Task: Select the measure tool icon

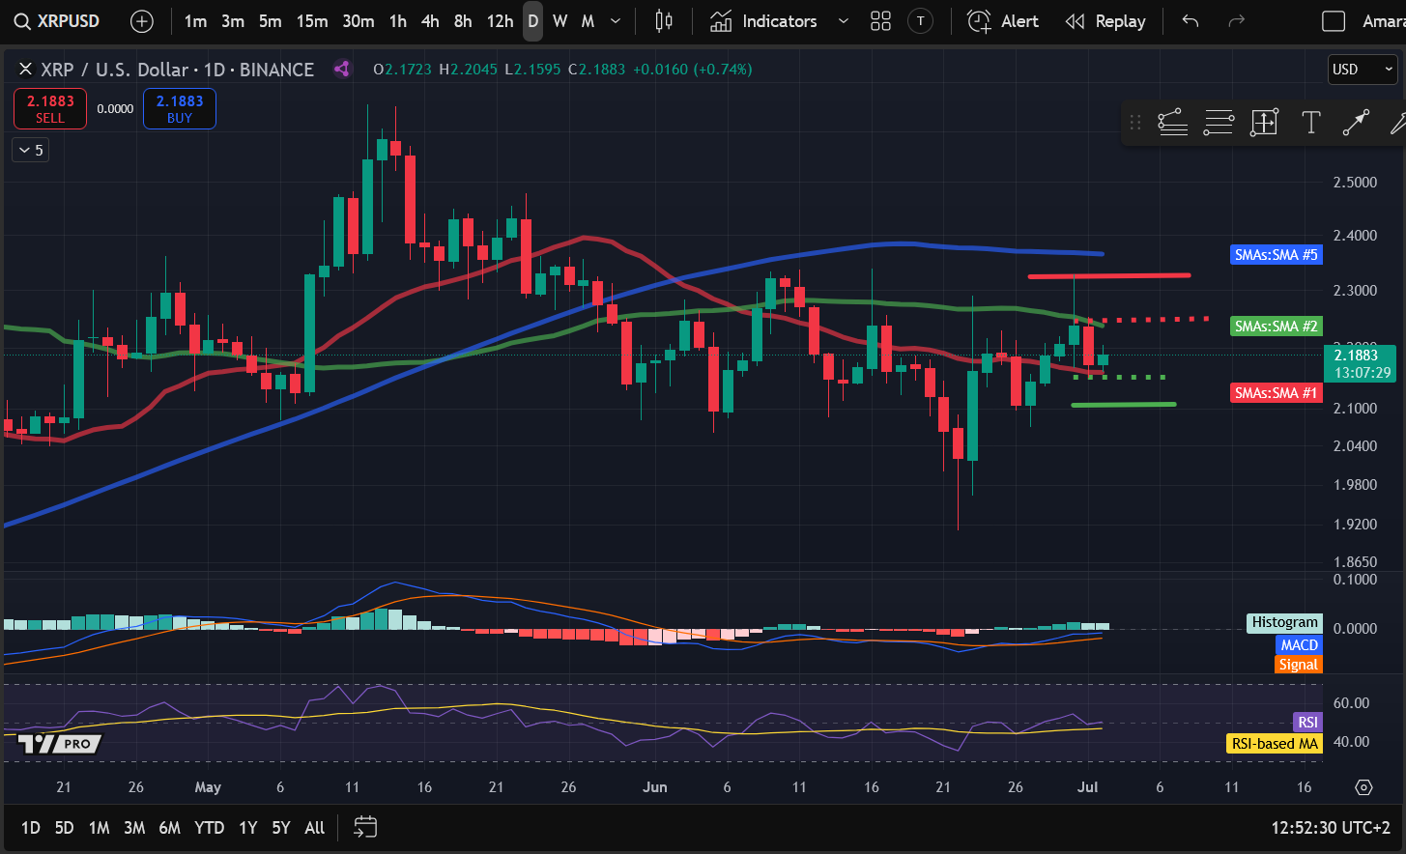Action: 1265,122
